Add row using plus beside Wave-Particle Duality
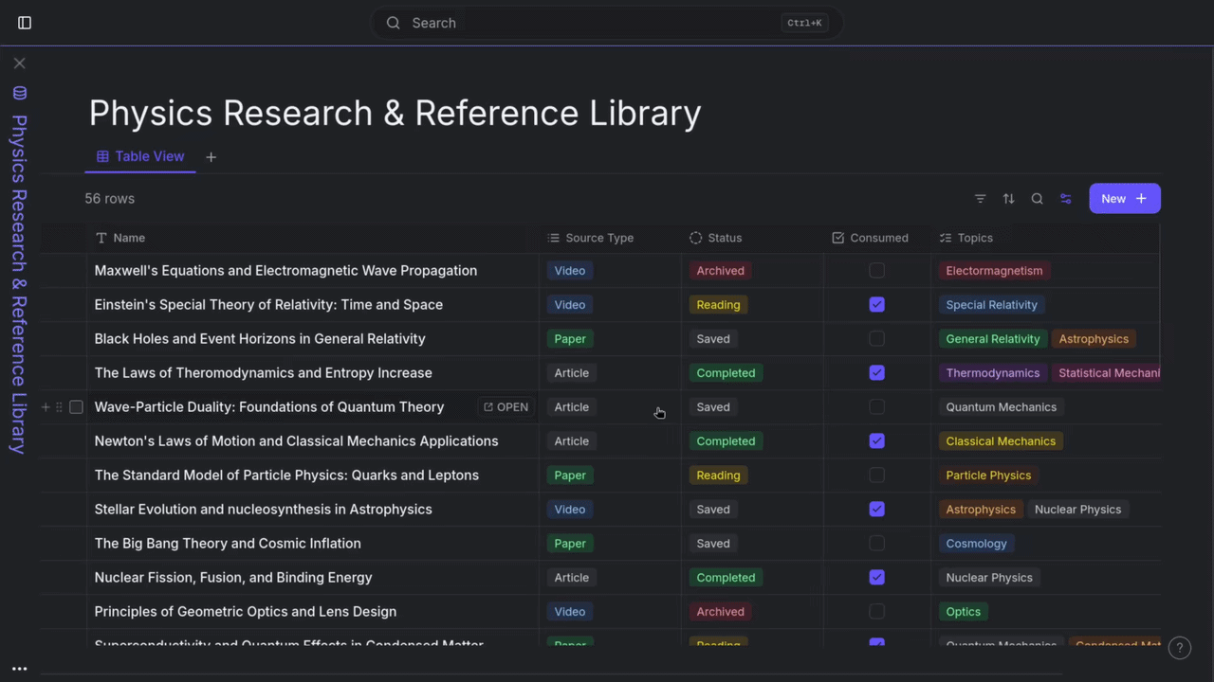The height and width of the screenshot is (682, 1214). coord(45,407)
